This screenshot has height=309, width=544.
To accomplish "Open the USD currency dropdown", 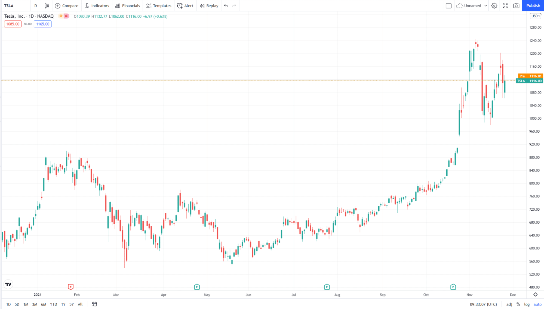I will pos(536,16).
